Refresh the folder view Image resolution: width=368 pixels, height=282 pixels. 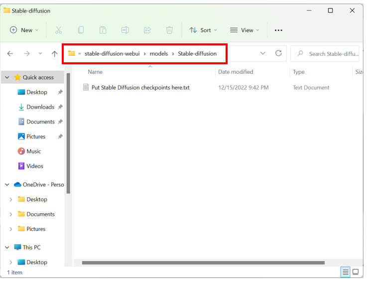[x=278, y=53]
